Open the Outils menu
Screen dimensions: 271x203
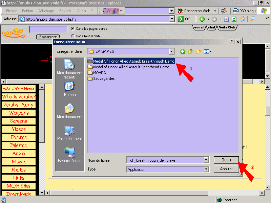tap(81, 11)
